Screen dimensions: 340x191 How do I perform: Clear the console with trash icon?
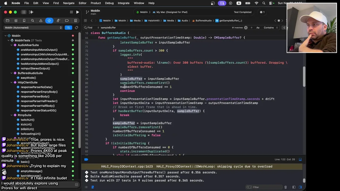click(x=286, y=187)
